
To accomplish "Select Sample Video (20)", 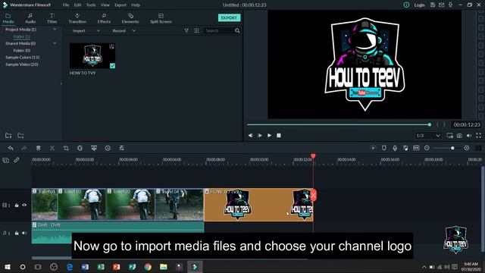I will point(22,64).
